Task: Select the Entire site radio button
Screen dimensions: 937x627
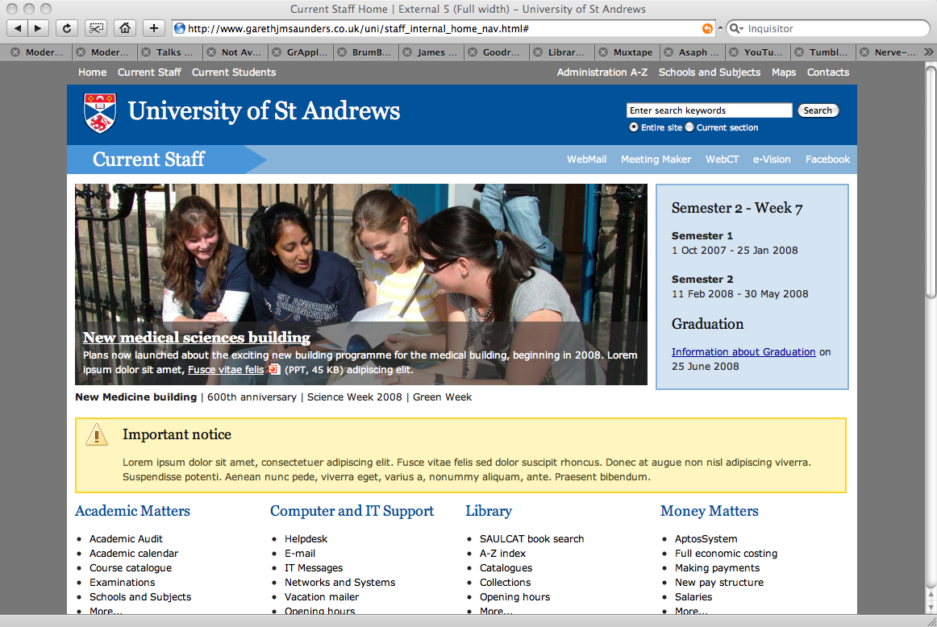Action: (634, 127)
